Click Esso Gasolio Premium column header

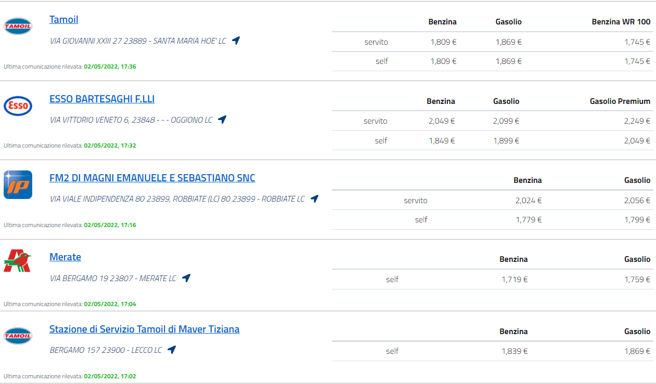tap(620, 101)
